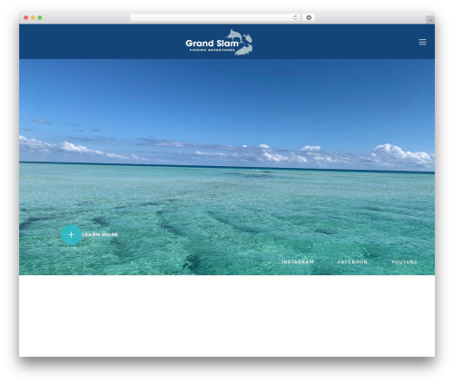Visit the Instagram link
Viewport: 454px width, 384px height.
[x=298, y=261]
